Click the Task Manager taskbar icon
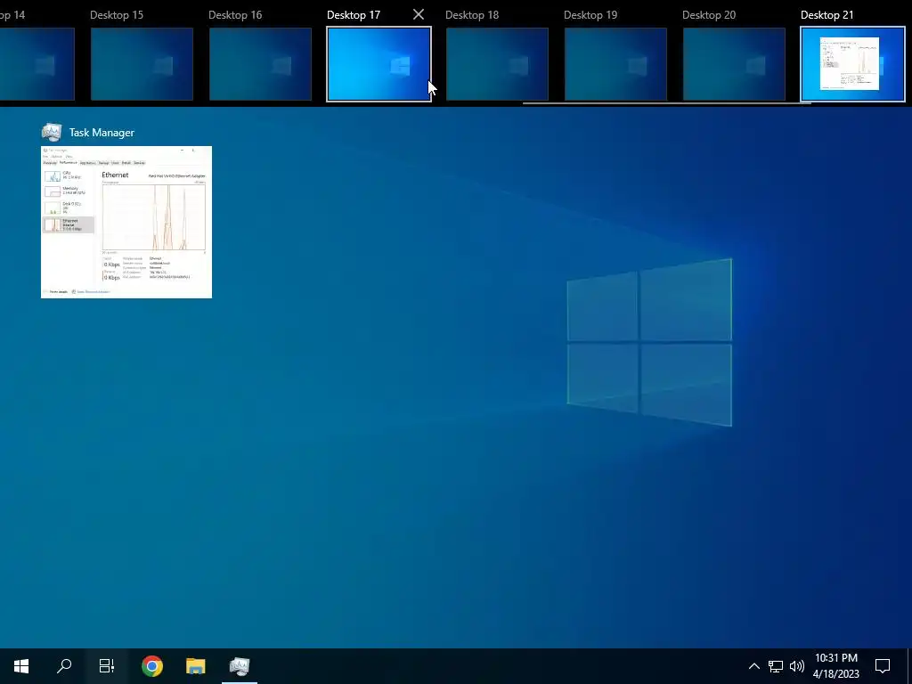The width and height of the screenshot is (912, 684). (x=240, y=666)
